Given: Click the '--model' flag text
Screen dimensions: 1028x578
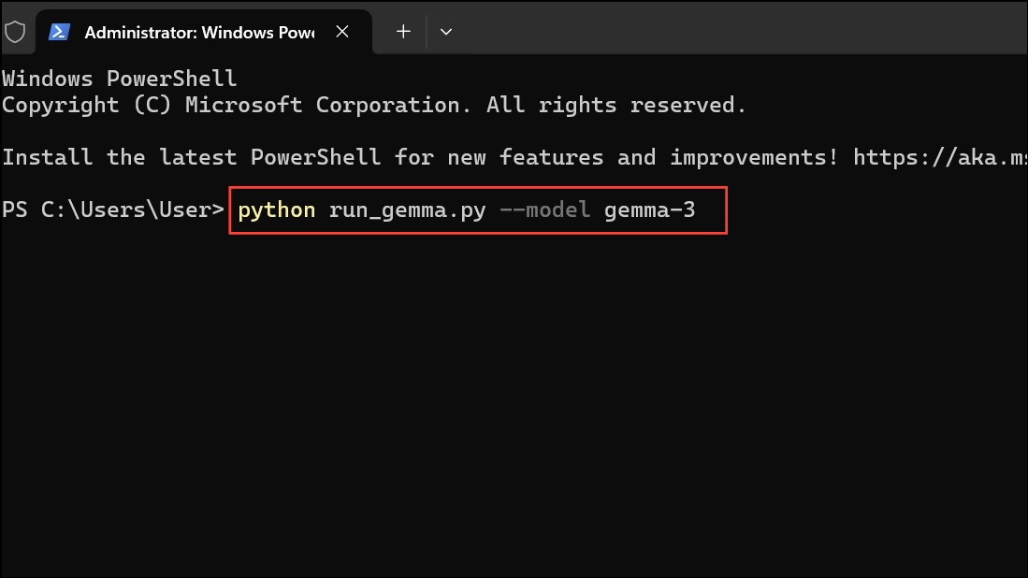Looking at the screenshot, I should [x=544, y=210].
